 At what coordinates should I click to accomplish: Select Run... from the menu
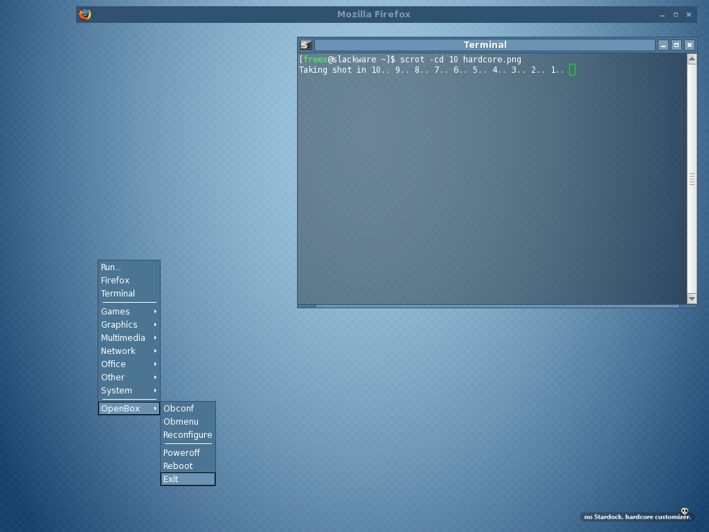click(129, 267)
